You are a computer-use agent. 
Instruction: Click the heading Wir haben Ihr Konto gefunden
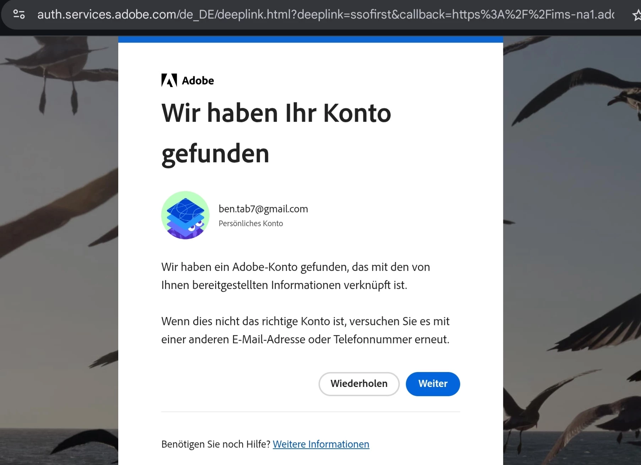click(x=276, y=133)
